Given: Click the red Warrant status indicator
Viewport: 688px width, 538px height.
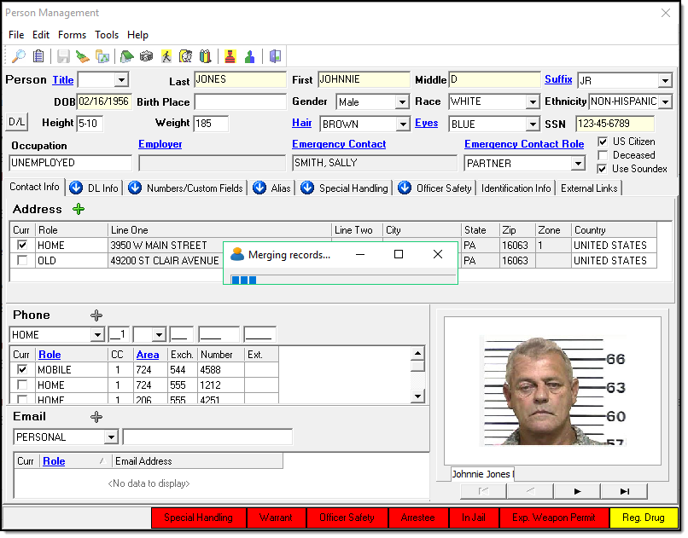Looking at the screenshot, I should [276, 518].
